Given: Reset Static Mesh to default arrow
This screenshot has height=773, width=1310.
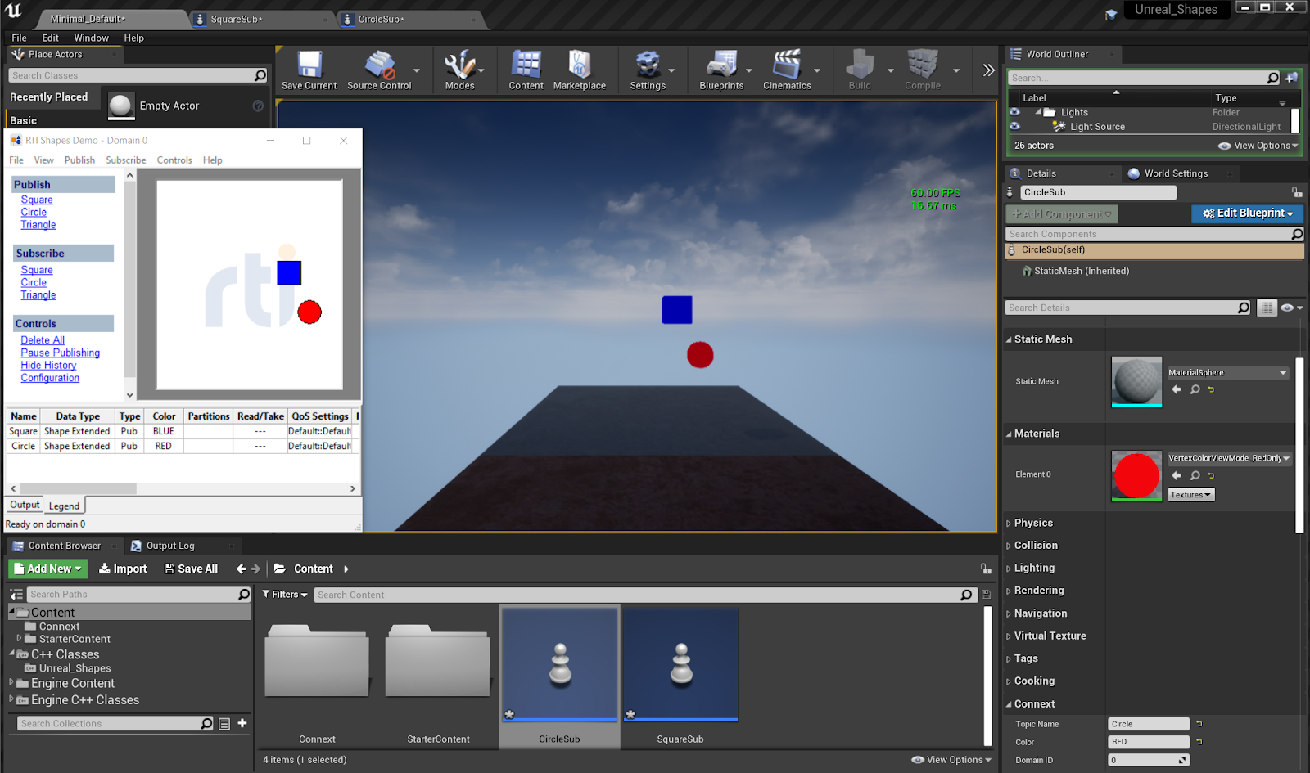Looking at the screenshot, I should tap(1211, 389).
